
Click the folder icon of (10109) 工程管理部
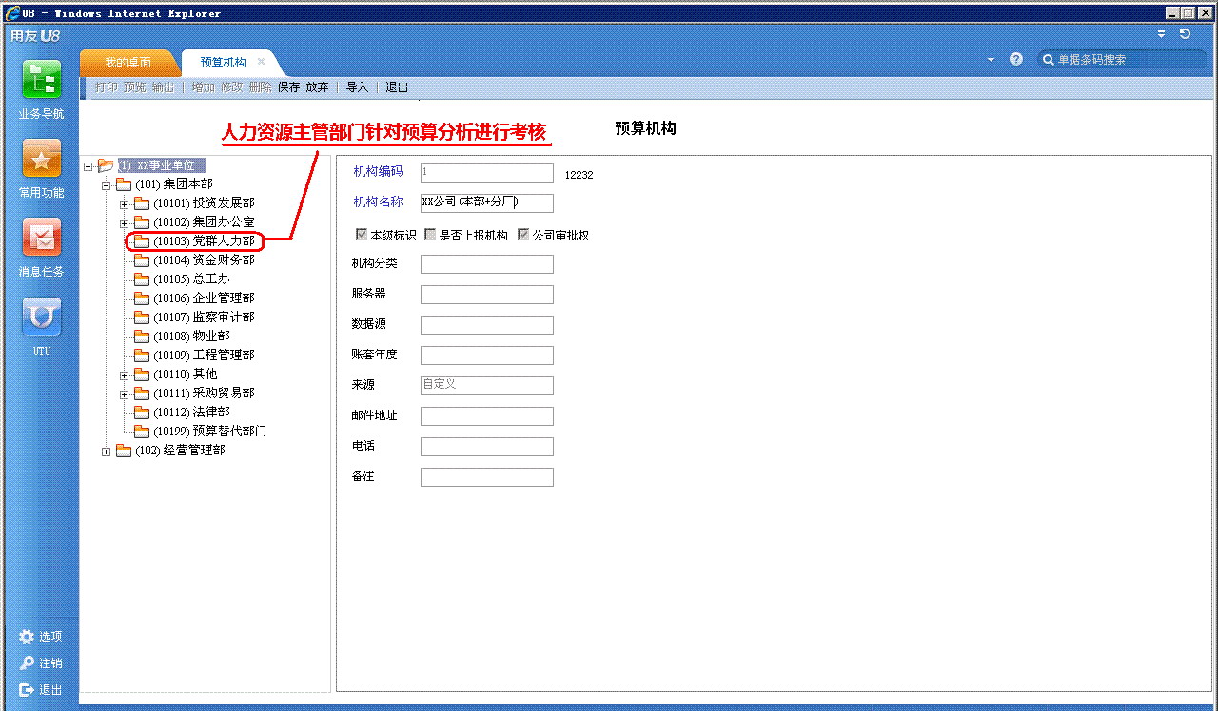[x=142, y=355]
